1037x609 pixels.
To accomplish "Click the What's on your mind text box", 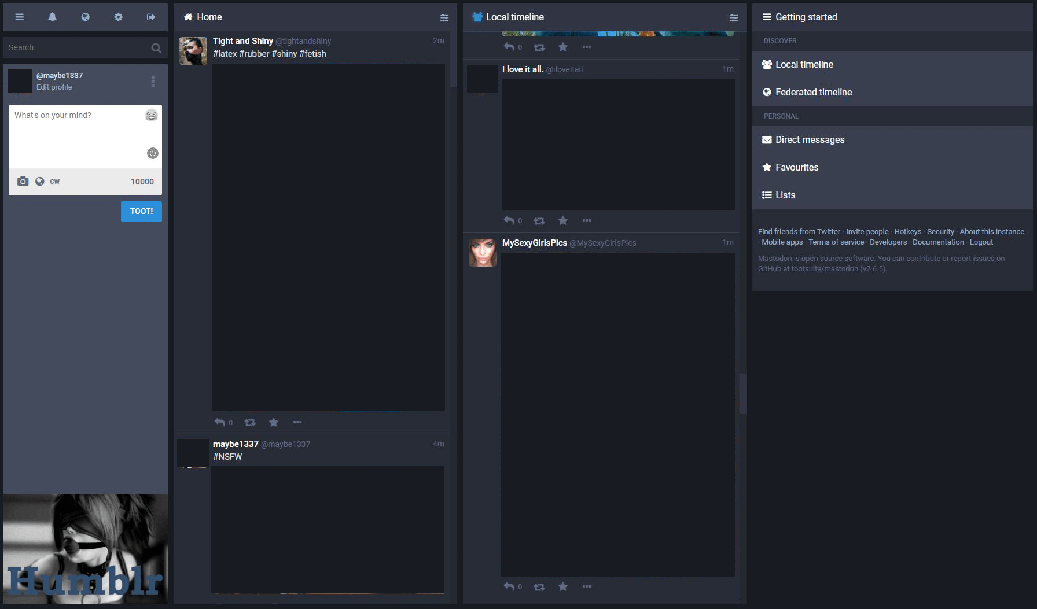I will pyautogui.click(x=85, y=136).
